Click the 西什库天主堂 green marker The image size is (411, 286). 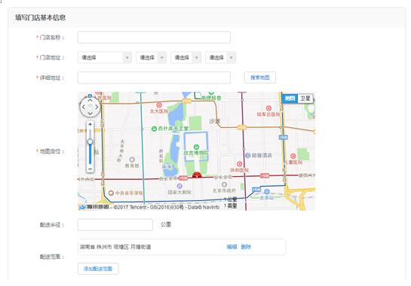155,129
